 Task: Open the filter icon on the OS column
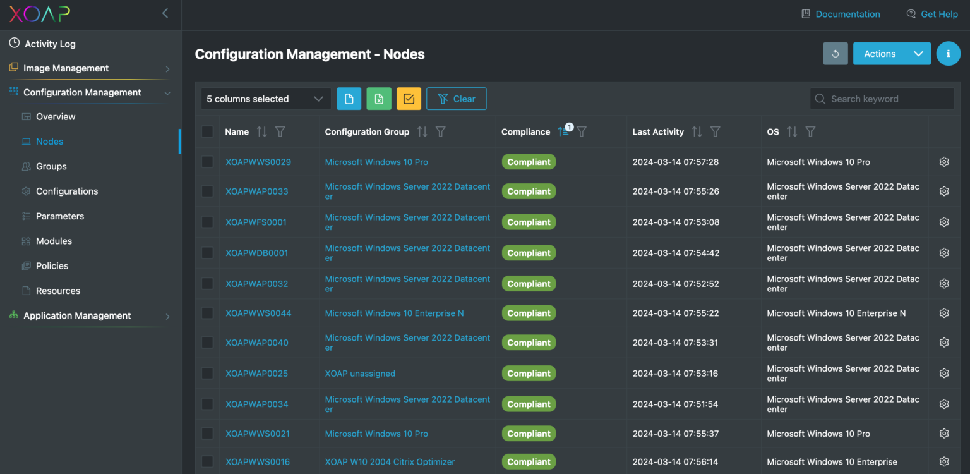pyautogui.click(x=810, y=131)
